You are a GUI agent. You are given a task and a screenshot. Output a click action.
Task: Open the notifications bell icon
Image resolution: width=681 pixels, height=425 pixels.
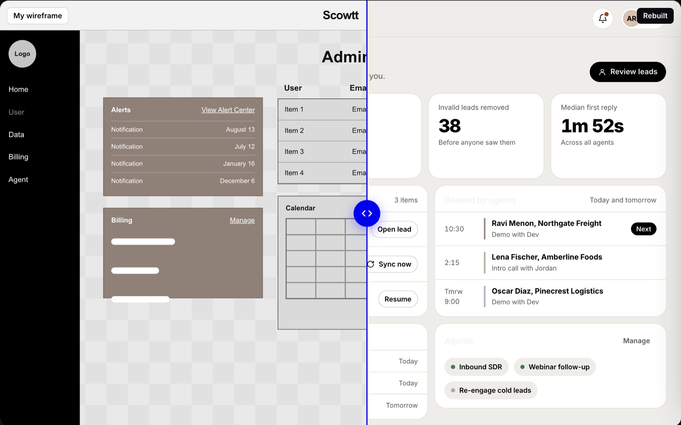click(603, 18)
